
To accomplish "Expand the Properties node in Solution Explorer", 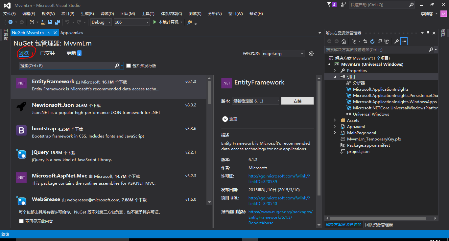I will pyautogui.click(x=335, y=70).
